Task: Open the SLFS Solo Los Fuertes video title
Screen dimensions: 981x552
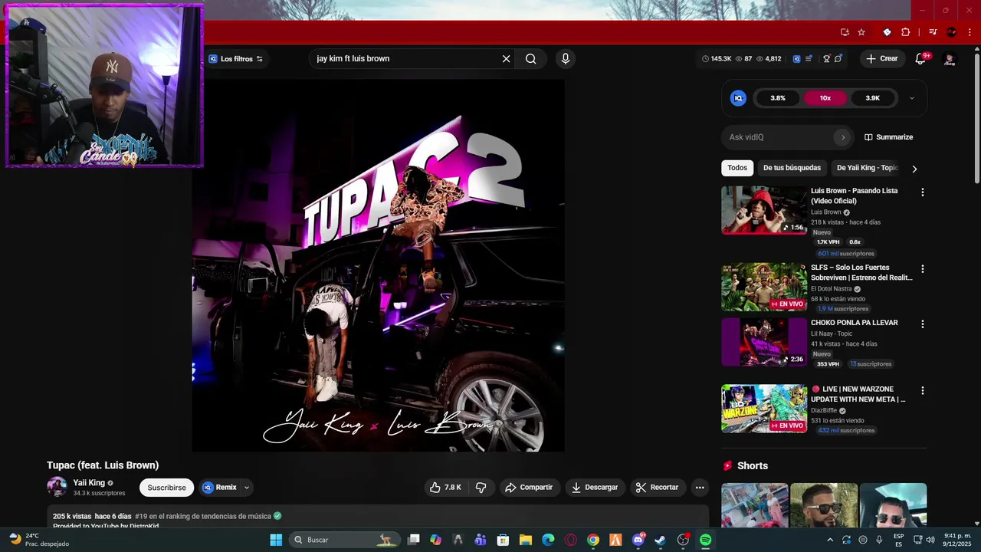Action: point(861,273)
